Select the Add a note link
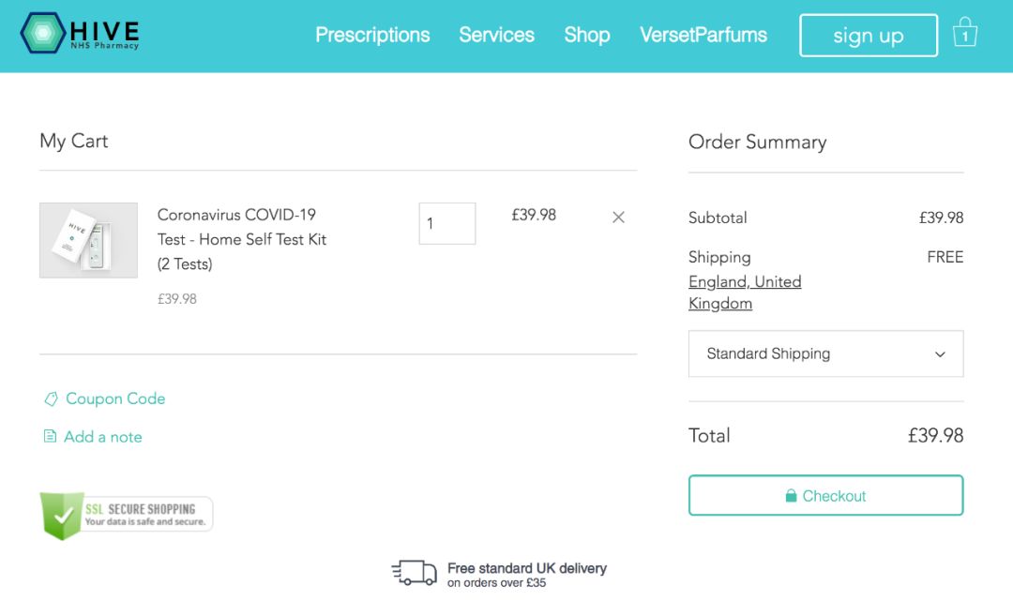1013x601 pixels. [x=103, y=437]
